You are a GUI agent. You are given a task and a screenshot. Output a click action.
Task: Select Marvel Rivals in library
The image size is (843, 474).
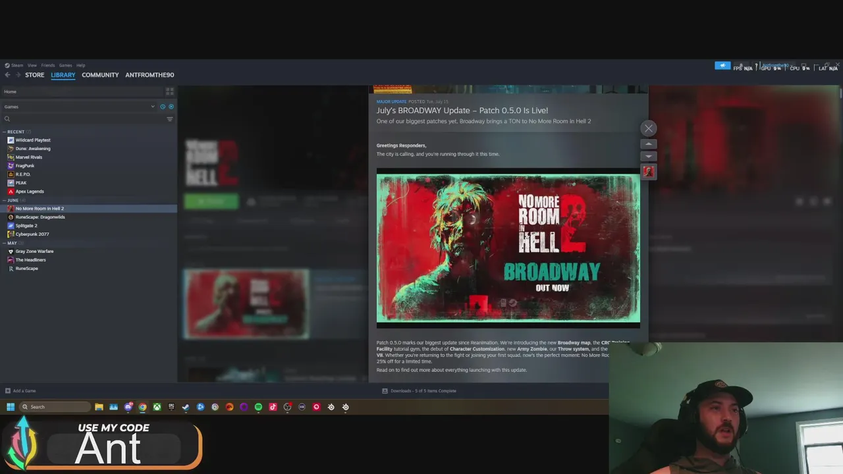point(29,157)
